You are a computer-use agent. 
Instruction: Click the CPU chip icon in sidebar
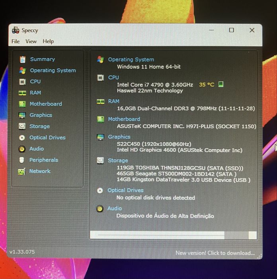click(22, 82)
